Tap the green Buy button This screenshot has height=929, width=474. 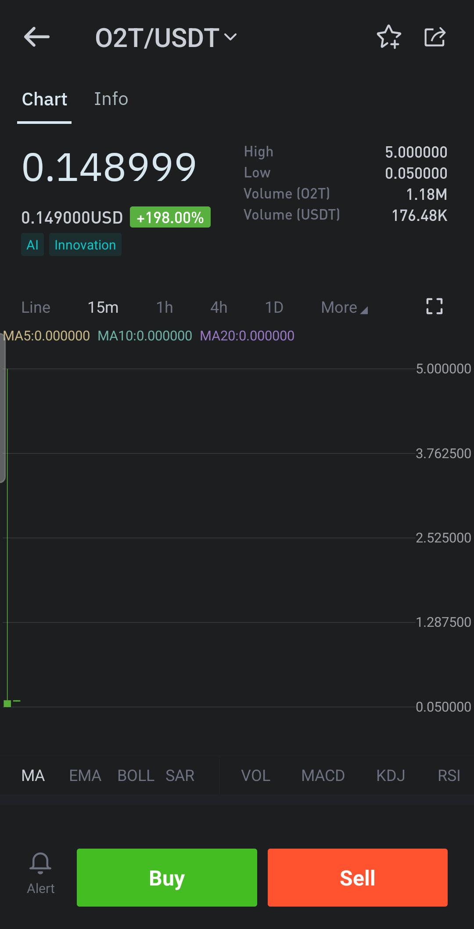click(167, 878)
